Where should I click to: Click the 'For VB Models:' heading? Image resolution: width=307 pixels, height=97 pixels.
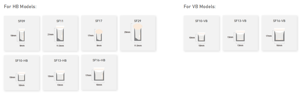[200, 7]
